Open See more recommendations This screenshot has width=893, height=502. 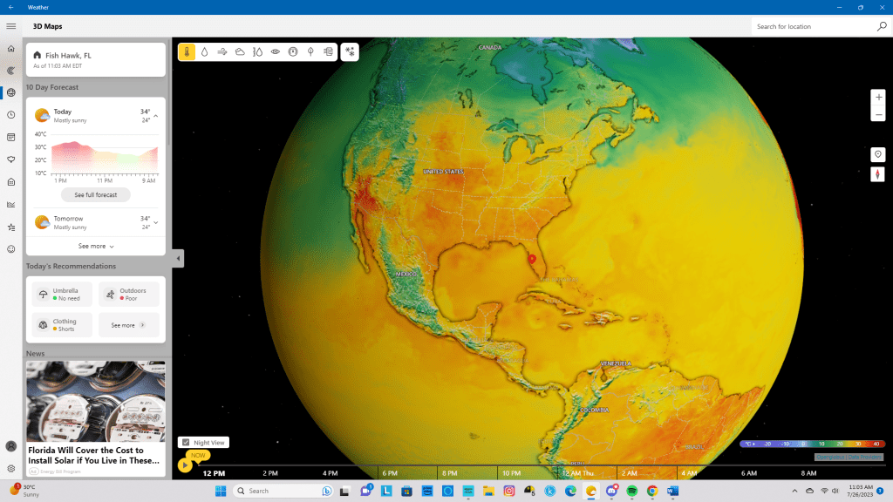[x=128, y=325]
